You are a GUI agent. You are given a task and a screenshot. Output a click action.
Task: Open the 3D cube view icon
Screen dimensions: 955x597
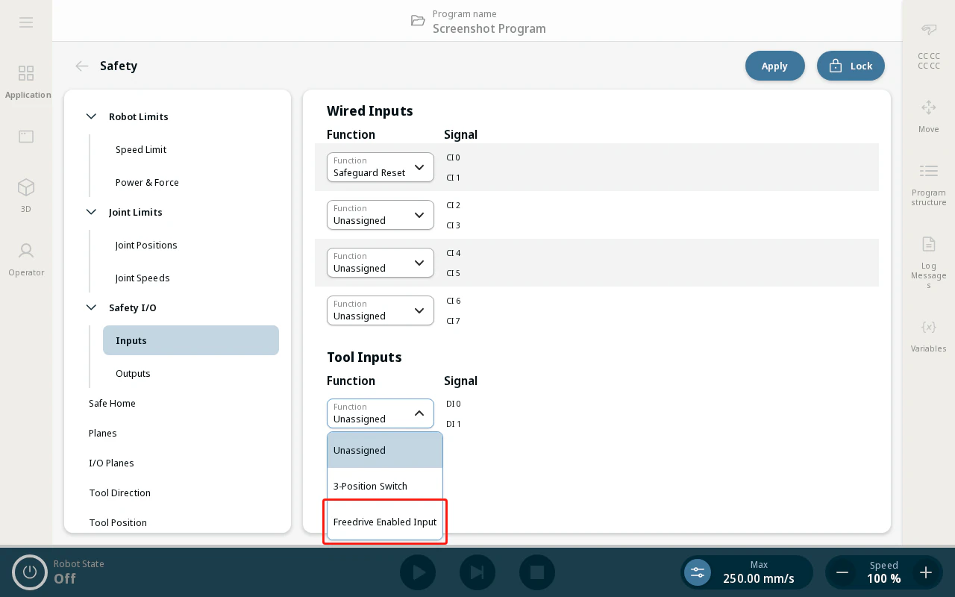pyautogui.click(x=26, y=187)
